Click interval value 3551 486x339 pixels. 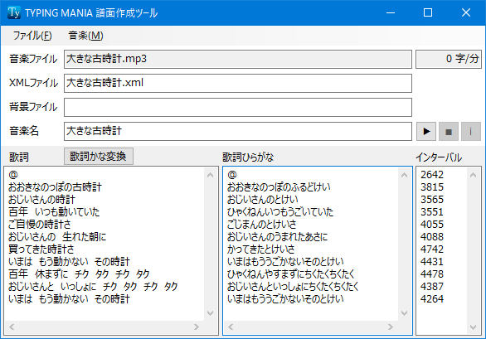432,212
